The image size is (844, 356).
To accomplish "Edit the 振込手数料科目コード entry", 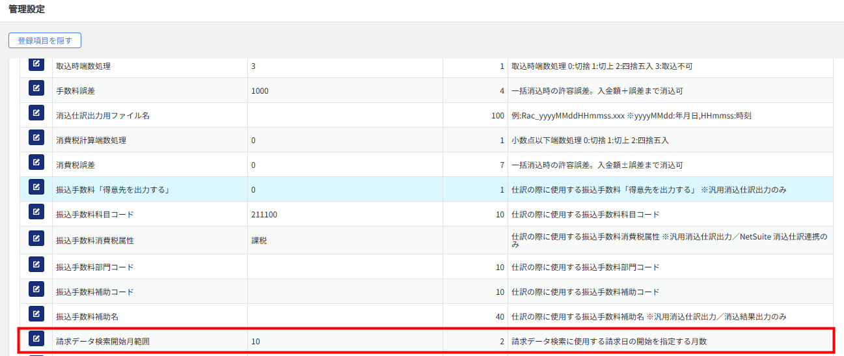I will click(x=36, y=212).
